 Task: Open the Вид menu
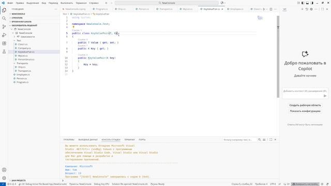tap(43, 3)
